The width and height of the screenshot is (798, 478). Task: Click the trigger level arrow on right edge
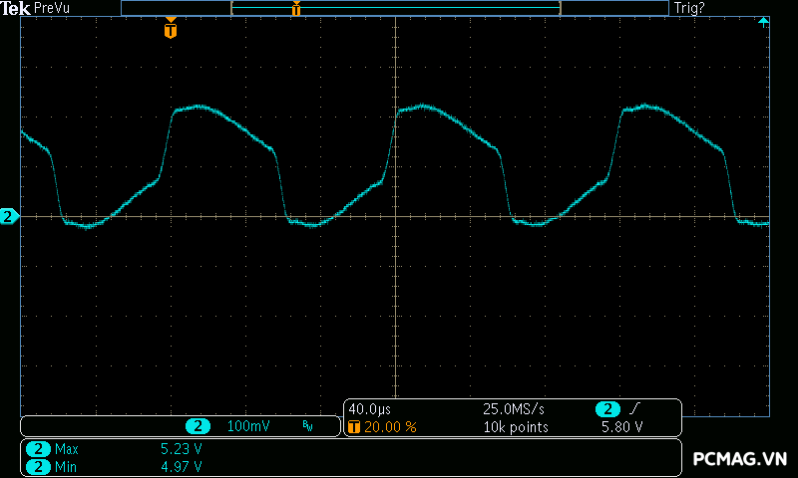pyautogui.click(x=763, y=22)
